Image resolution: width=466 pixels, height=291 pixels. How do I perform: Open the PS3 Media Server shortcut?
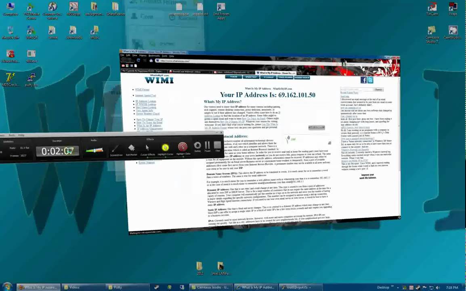click(31, 11)
